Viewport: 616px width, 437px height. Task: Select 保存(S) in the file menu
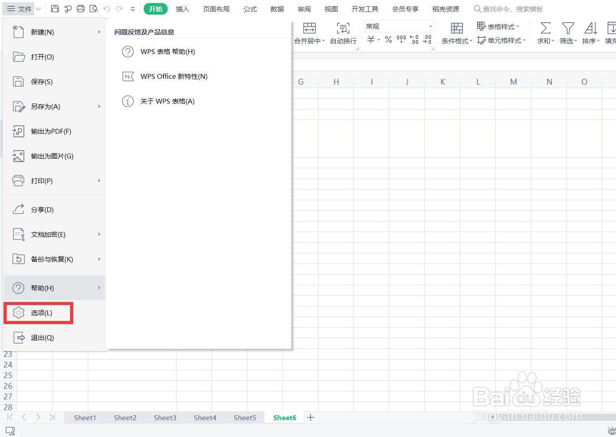point(55,81)
